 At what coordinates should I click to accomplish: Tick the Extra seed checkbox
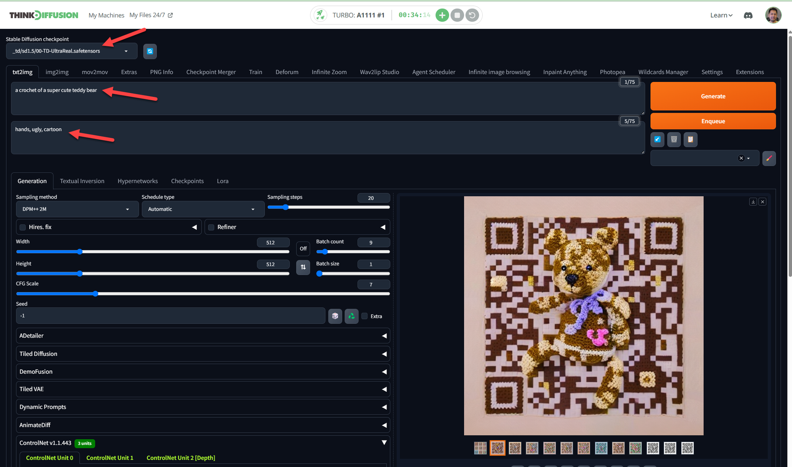pos(365,316)
